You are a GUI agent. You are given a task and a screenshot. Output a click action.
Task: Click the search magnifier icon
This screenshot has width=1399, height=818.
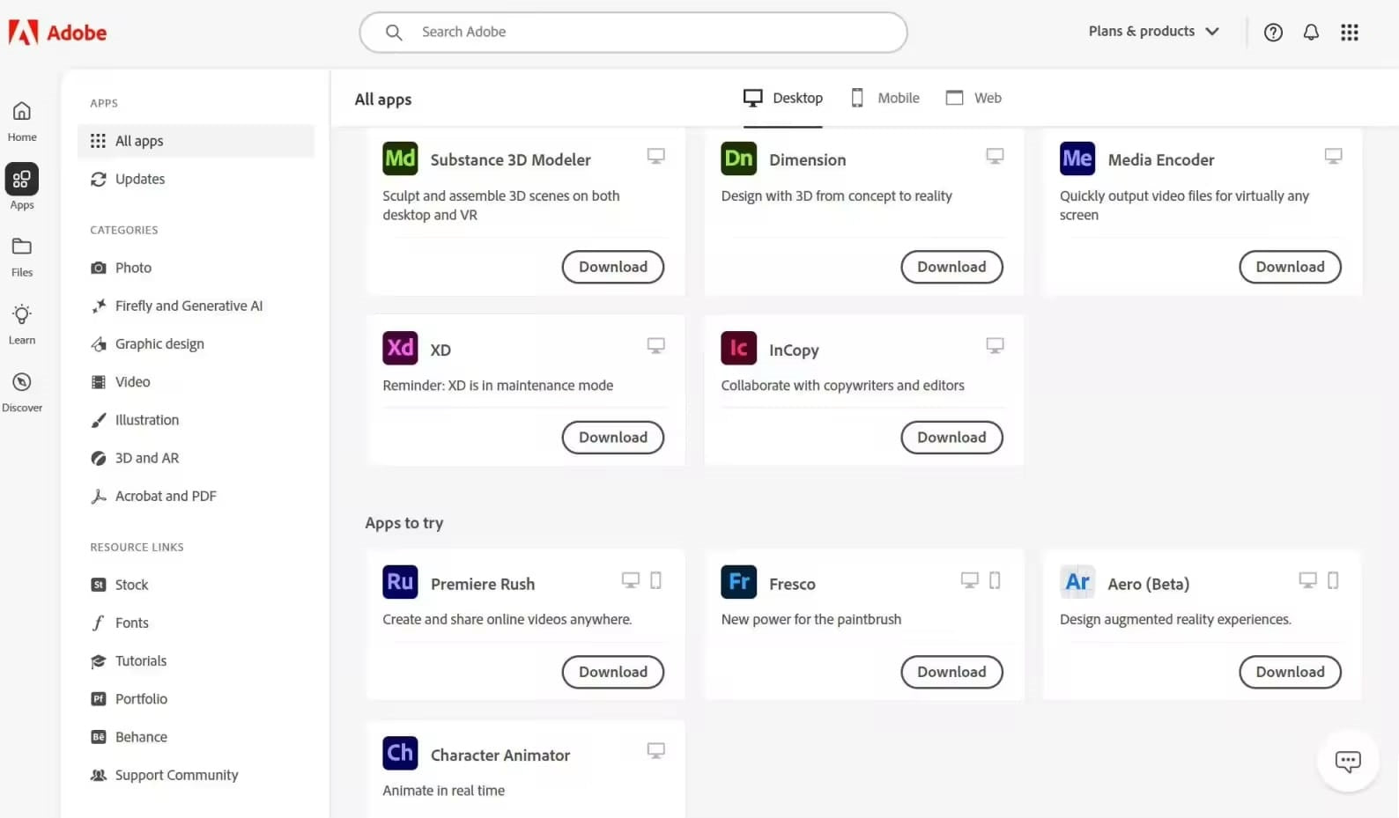pyautogui.click(x=394, y=33)
